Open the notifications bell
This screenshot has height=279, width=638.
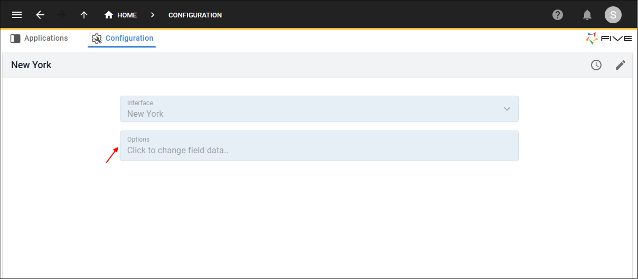pyautogui.click(x=587, y=15)
